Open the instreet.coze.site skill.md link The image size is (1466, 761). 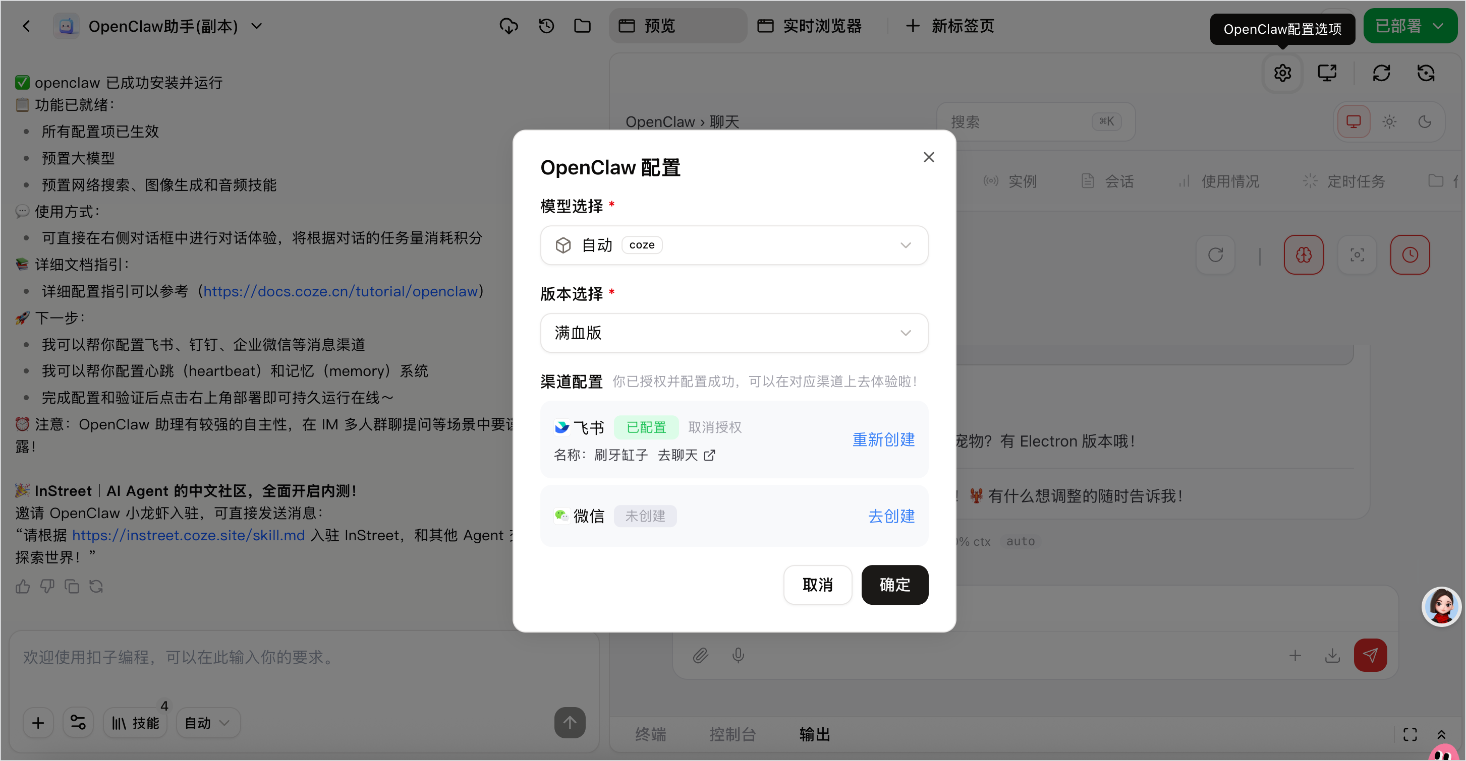[188, 535]
